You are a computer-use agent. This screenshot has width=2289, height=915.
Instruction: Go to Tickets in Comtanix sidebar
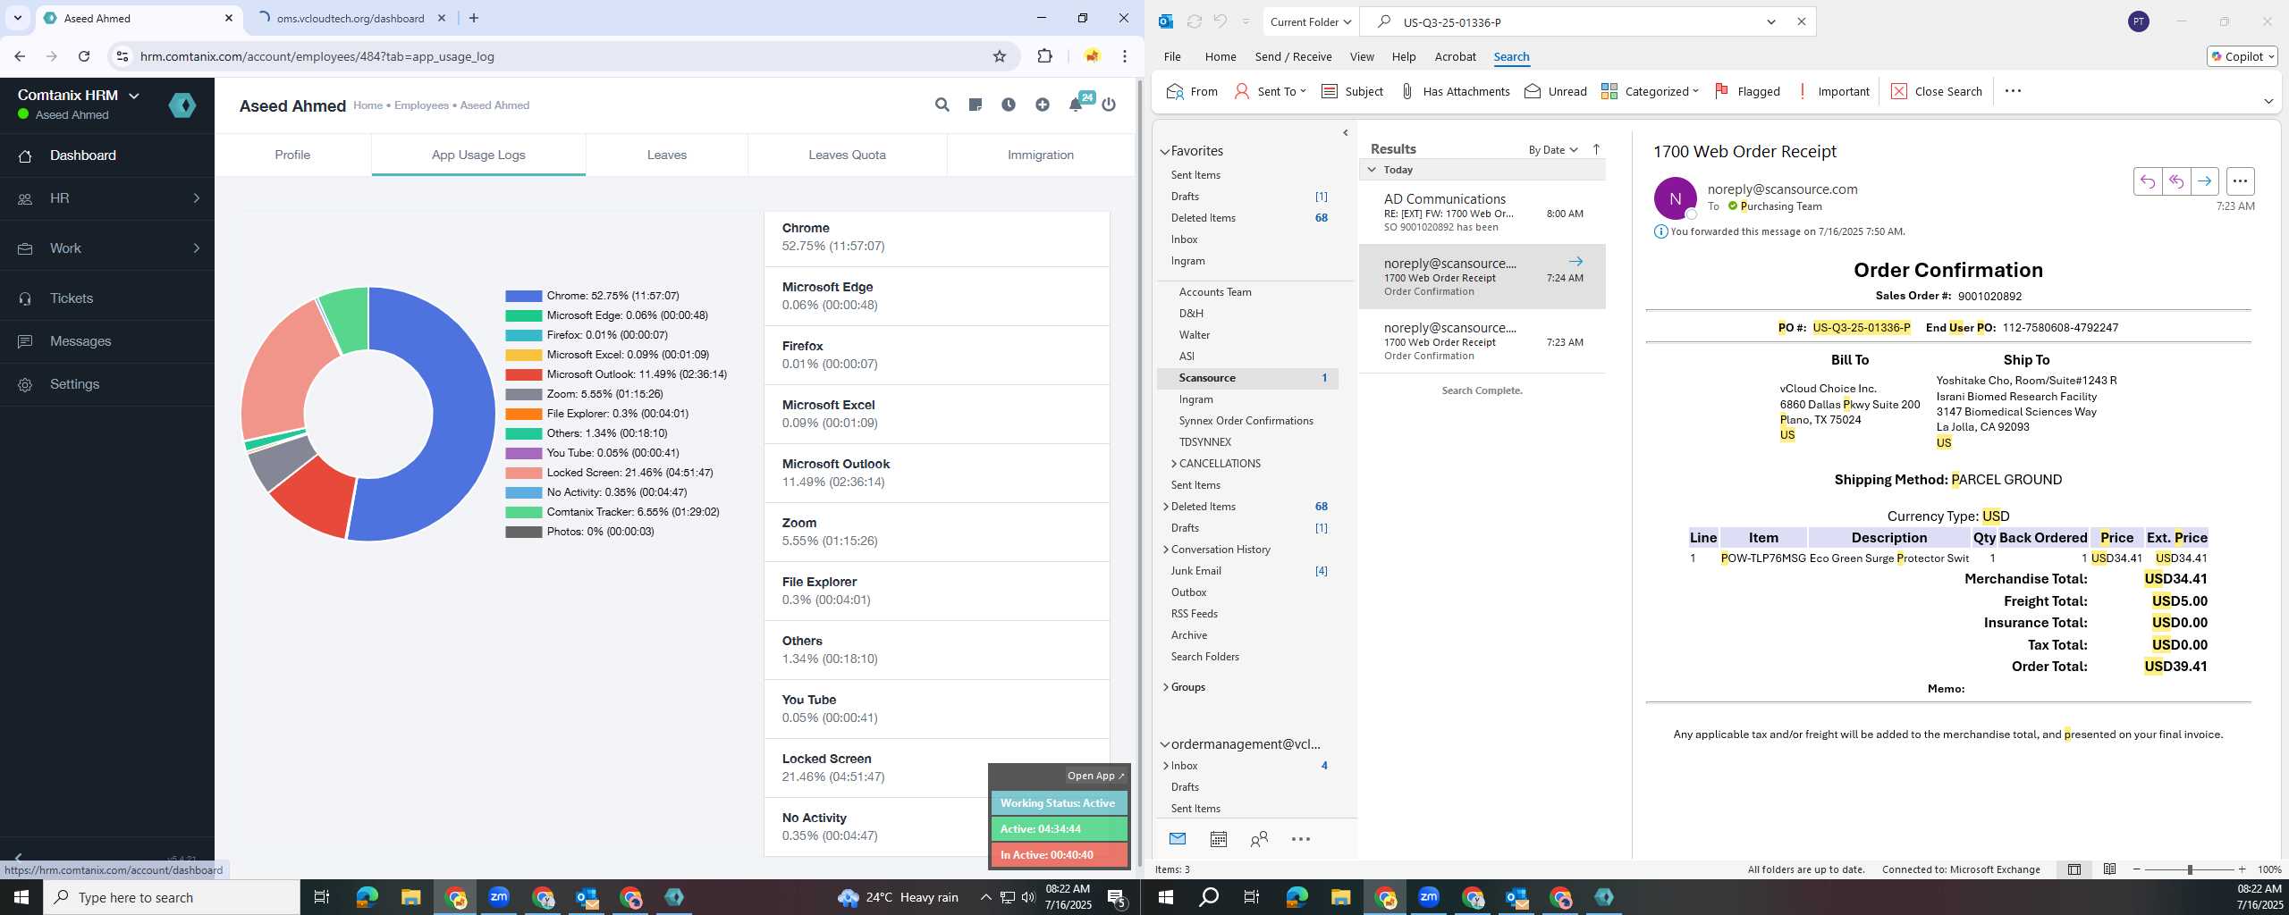[x=107, y=298]
